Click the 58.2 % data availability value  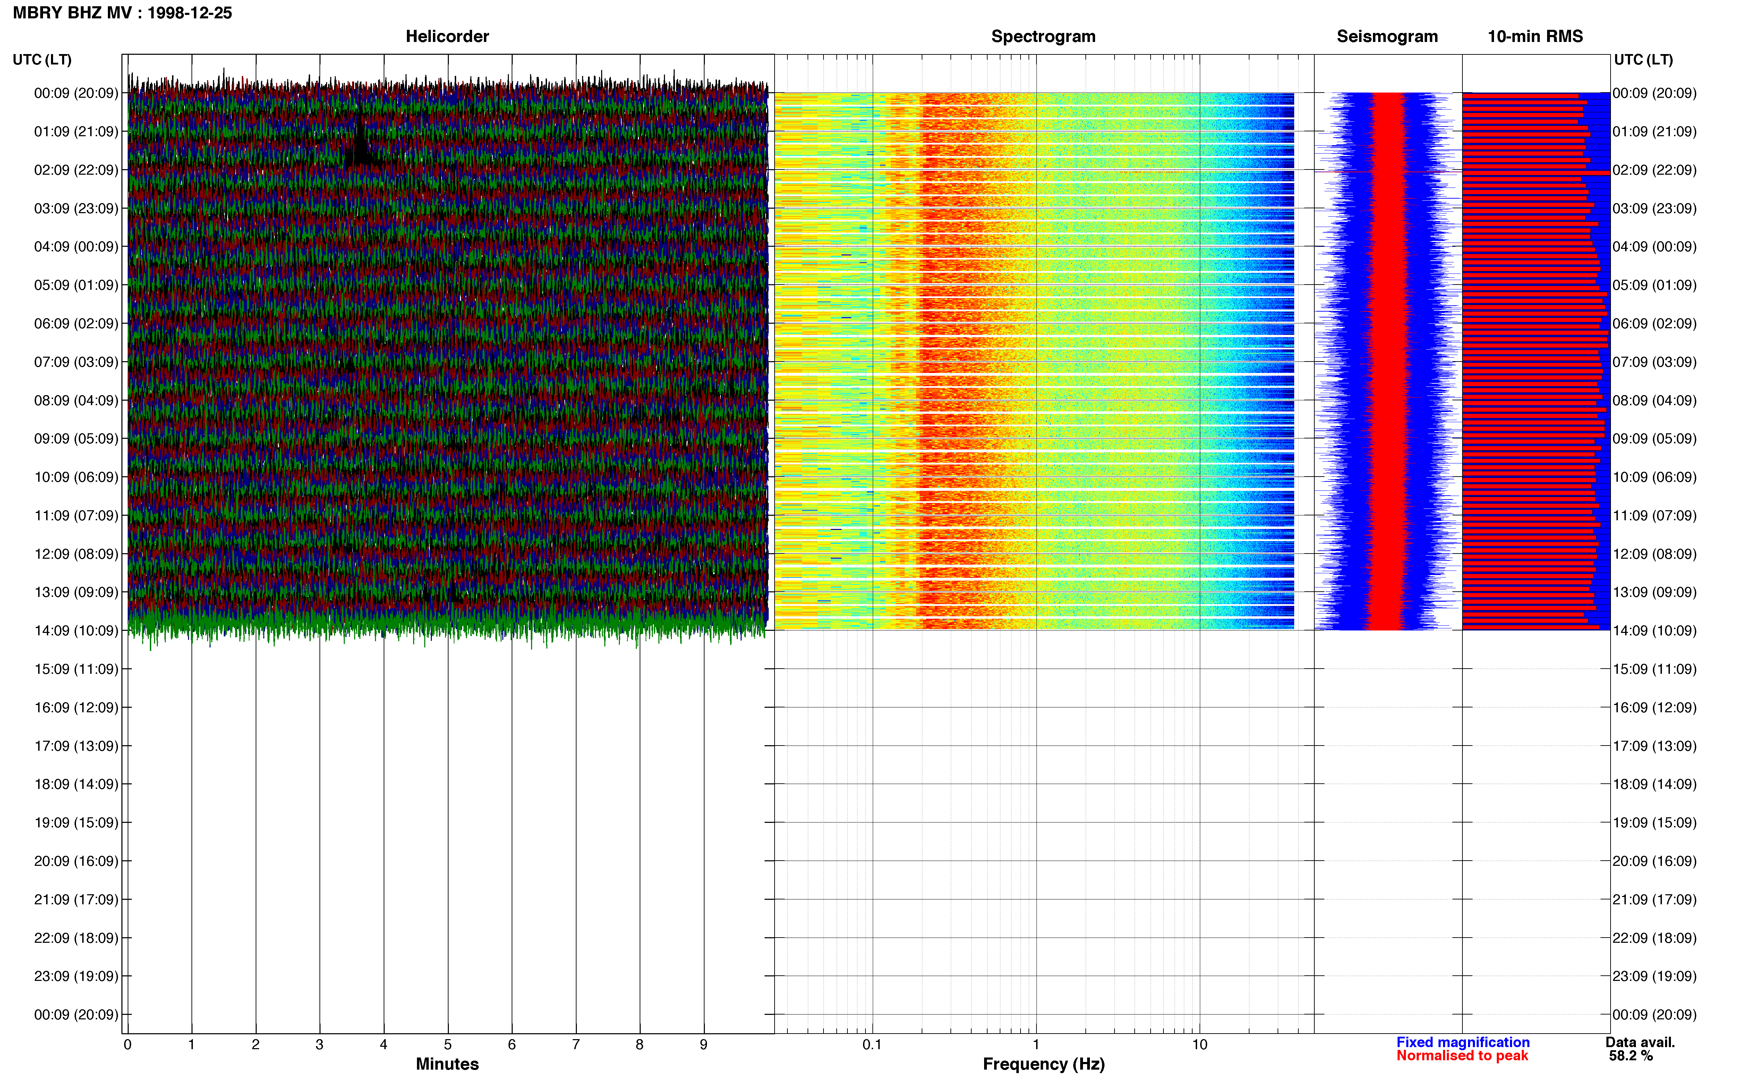pyautogui.click(x=1631, y=1056)
